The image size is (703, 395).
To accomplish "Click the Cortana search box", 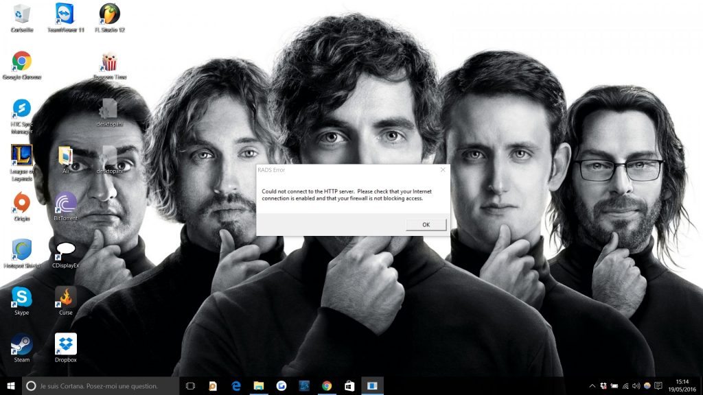I will tap(100, 386).
